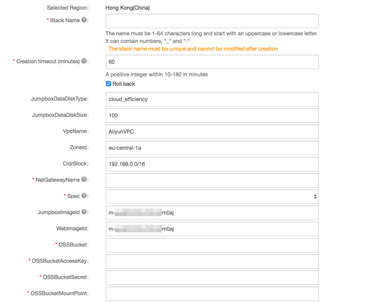Click the JumpboxDataDiskSize field with 100

(212, 116)
